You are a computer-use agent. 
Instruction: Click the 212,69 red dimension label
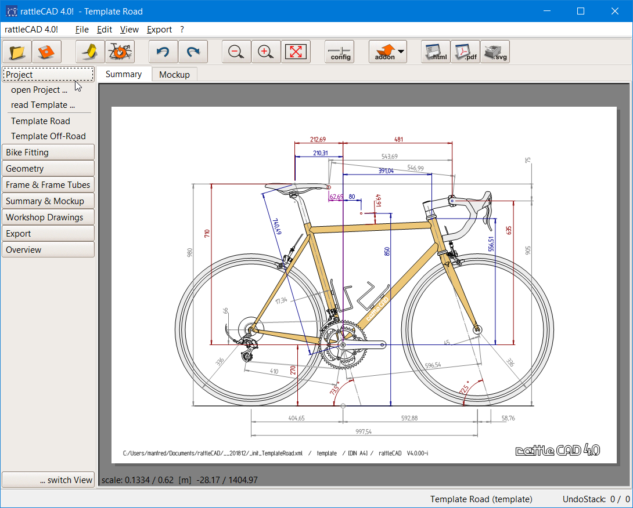(318, 139)
